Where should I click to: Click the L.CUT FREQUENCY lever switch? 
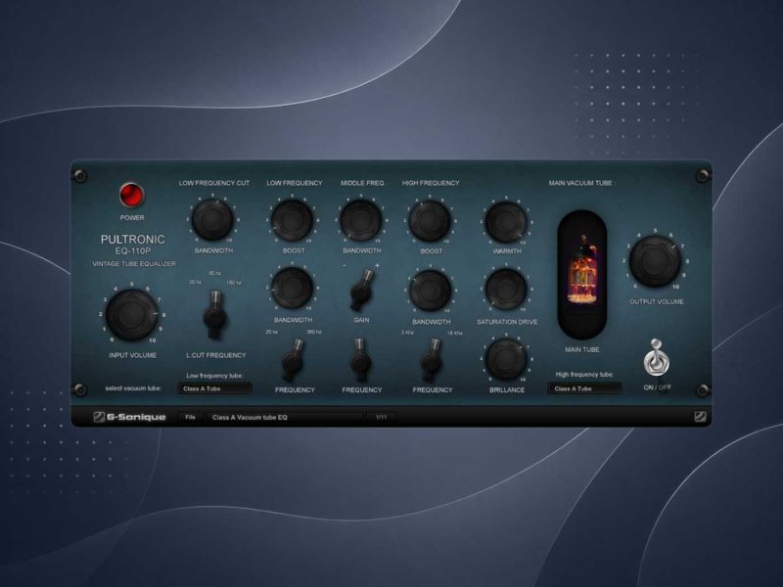click(215, 314)
